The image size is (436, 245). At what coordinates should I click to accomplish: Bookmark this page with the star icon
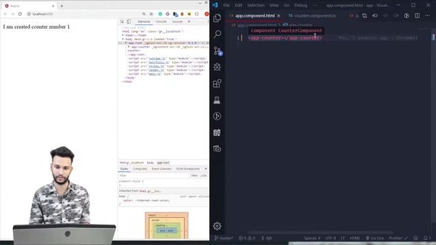tap(151, 14)
